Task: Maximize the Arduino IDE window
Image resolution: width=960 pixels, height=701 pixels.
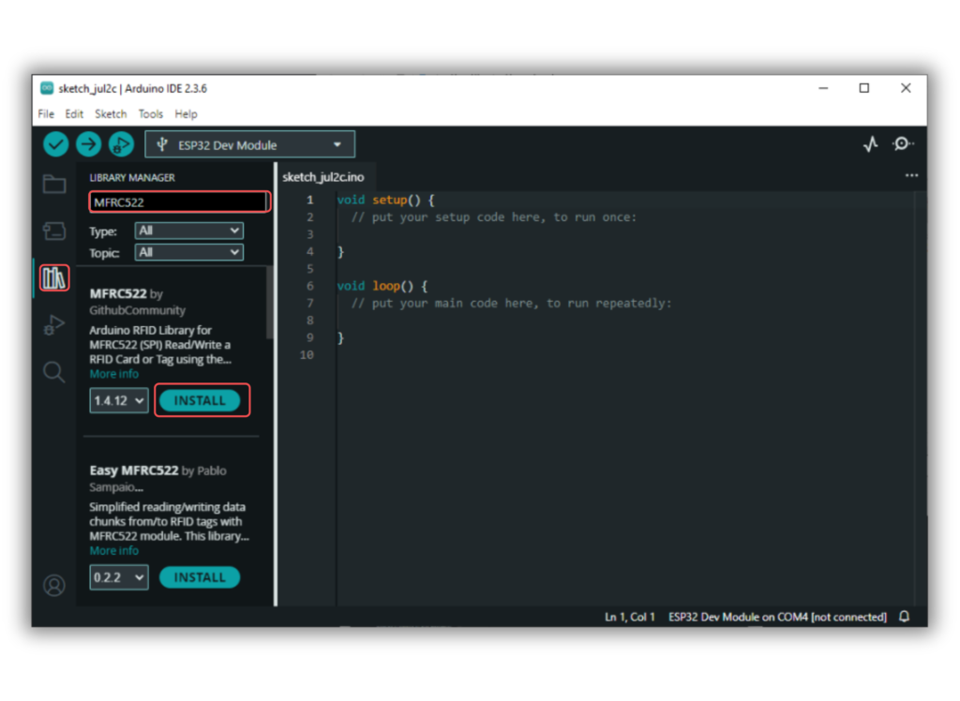Action: coord(863,88)
